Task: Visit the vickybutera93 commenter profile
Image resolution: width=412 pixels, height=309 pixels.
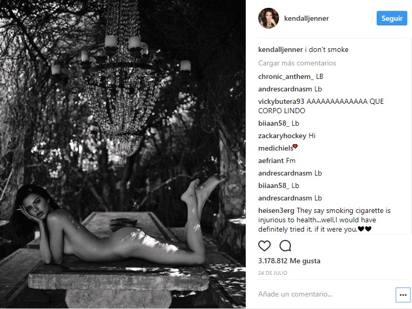Action: 281,101
